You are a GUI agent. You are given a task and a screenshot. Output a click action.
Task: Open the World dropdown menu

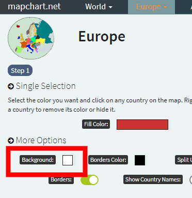pyautogui.click(x=99, y=7)
